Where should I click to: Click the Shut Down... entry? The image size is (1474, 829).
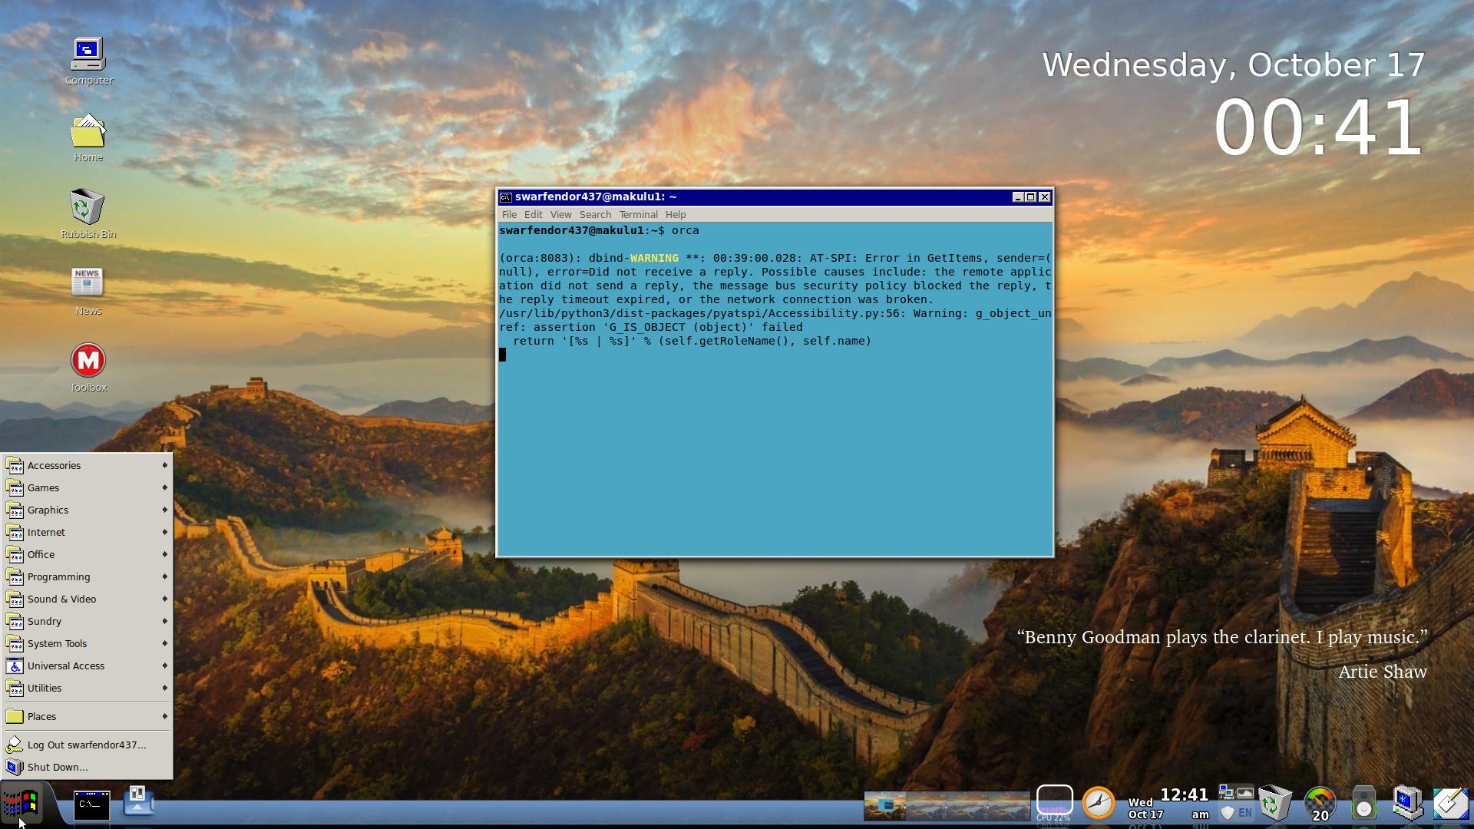click(x=58, y=767)
